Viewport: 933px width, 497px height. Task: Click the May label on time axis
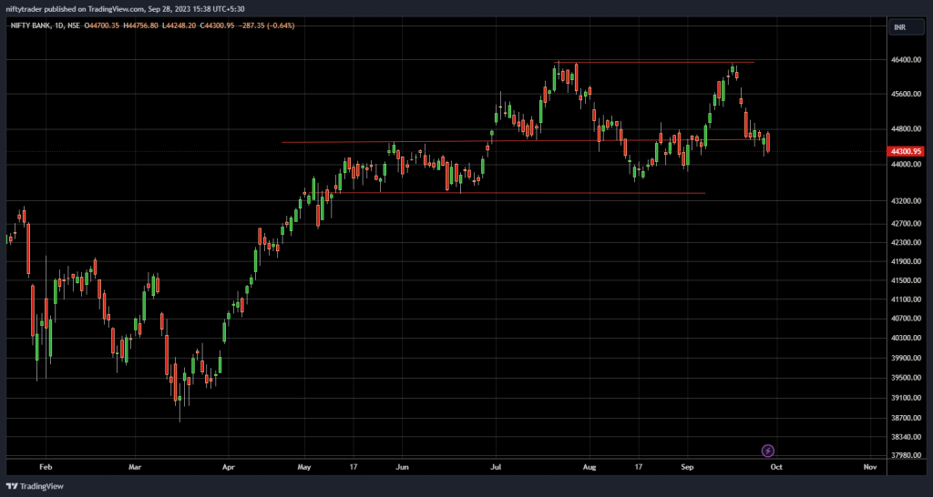(304, 467)
